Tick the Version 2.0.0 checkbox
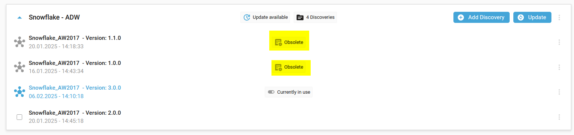This screenshot has height=135, width=574. click(20, 117)
